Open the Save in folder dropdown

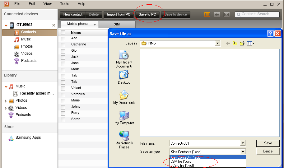217,43
